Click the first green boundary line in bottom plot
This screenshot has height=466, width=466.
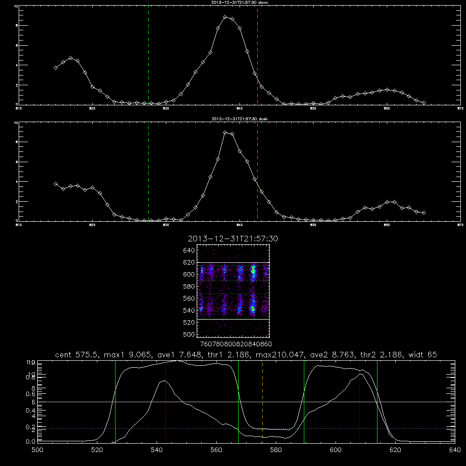(115, 402)
